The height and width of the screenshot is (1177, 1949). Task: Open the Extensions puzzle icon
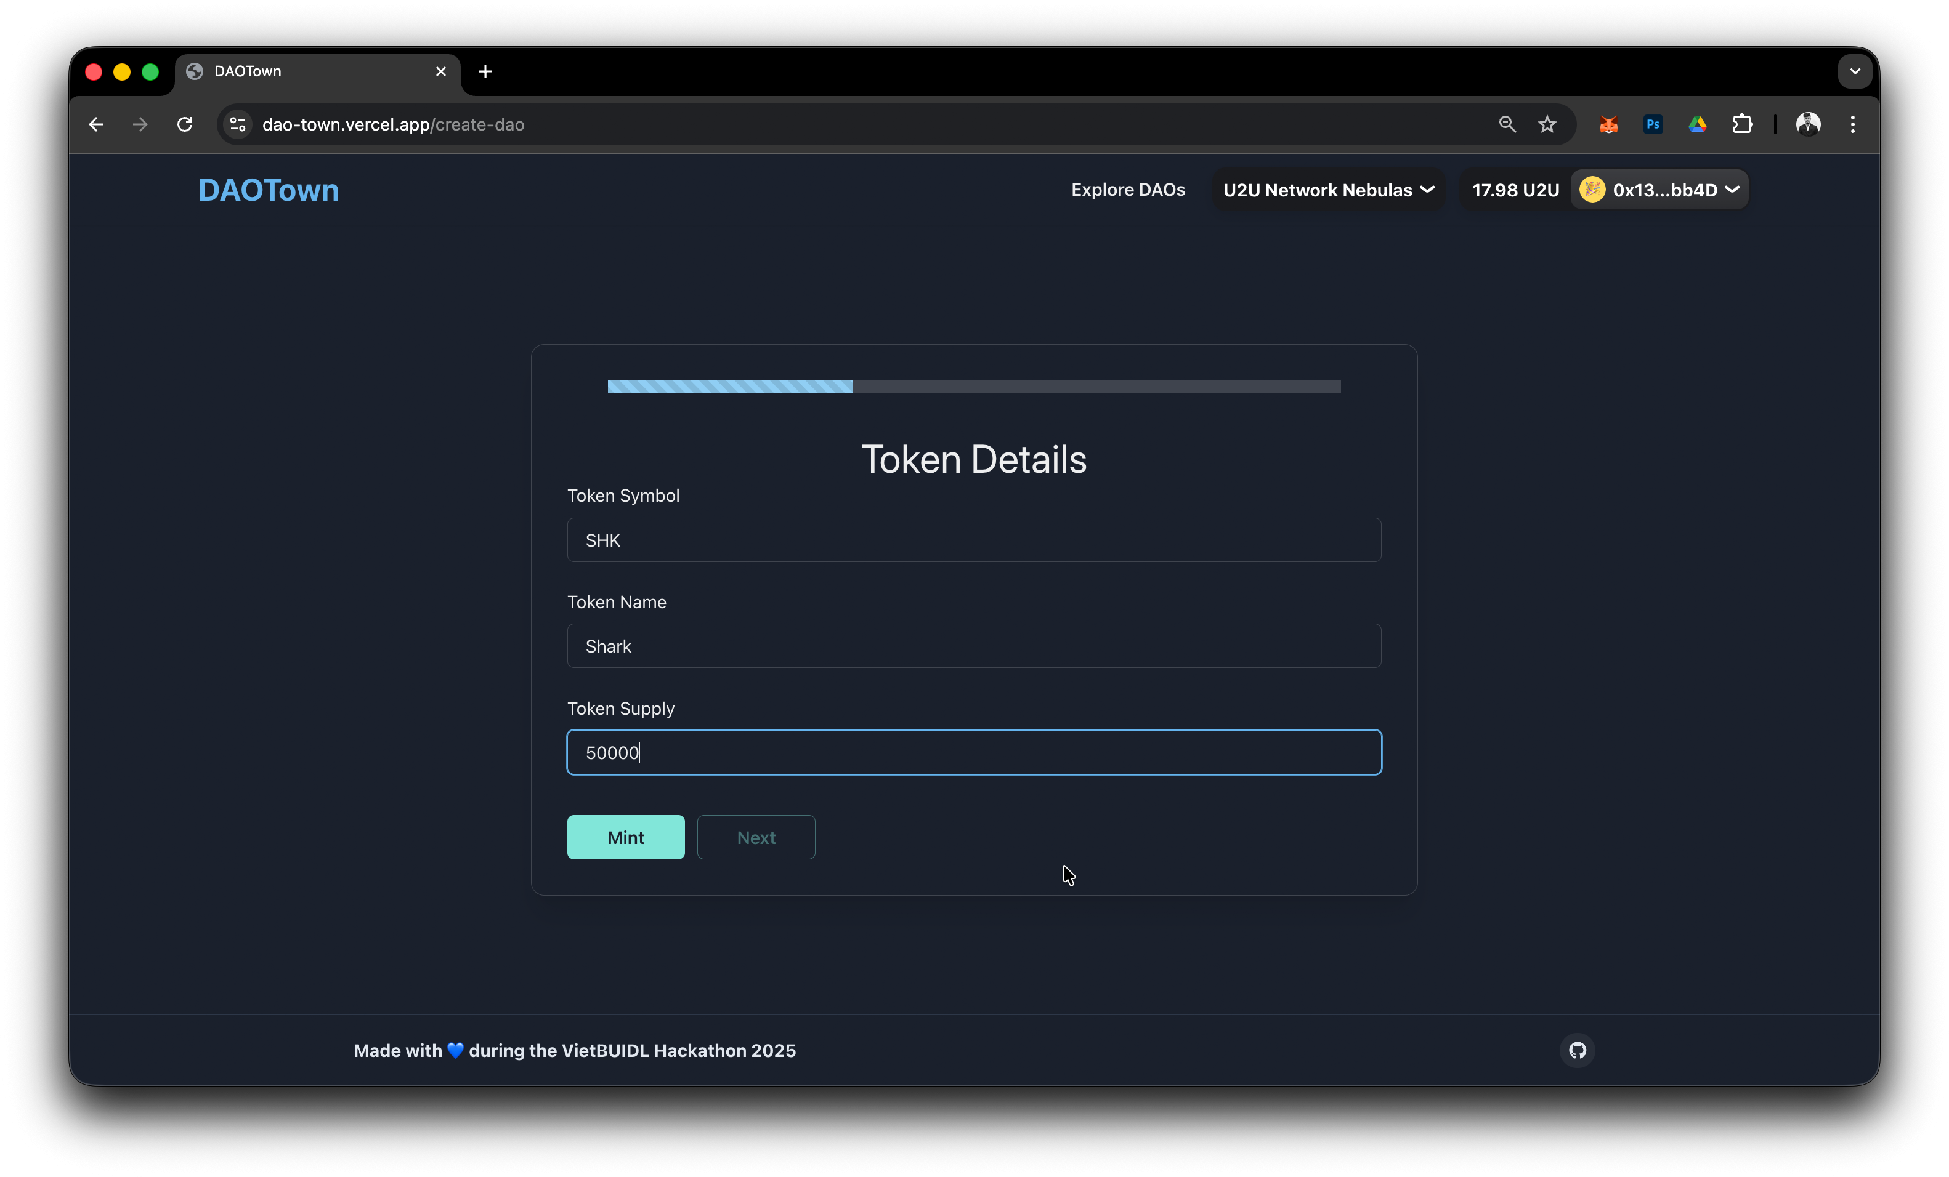[x=1742, y=124]
